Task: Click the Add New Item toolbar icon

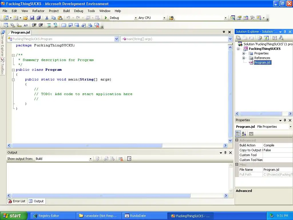Action: tap(16, 18)
